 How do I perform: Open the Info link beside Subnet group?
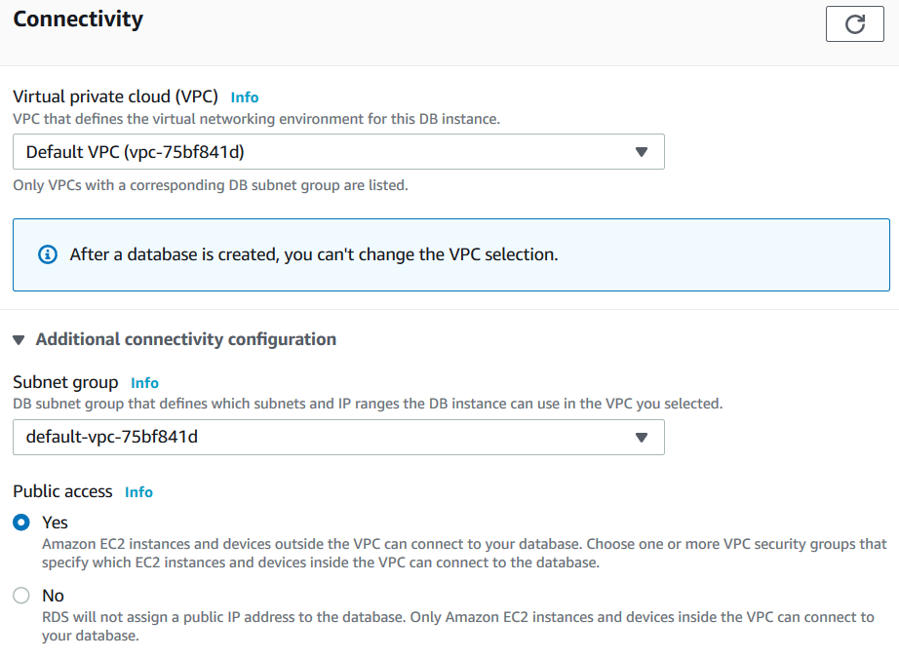[144, 383]
